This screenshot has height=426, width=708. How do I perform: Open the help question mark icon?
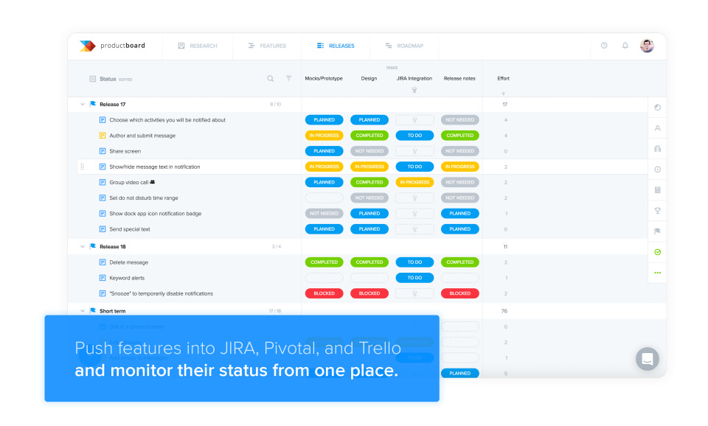(604, 45)
